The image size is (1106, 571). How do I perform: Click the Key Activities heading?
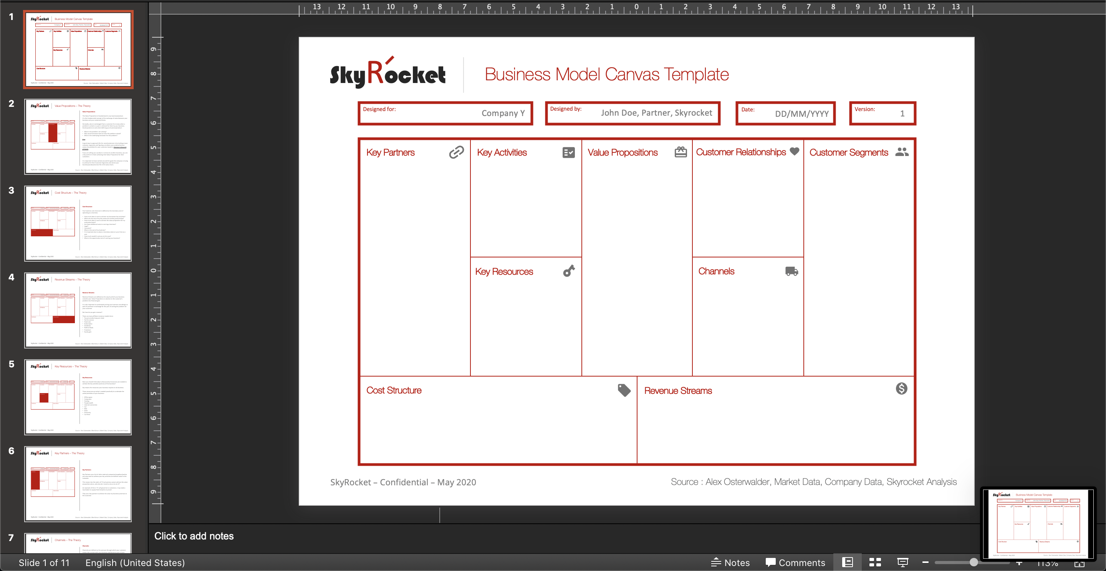[502, 153]
